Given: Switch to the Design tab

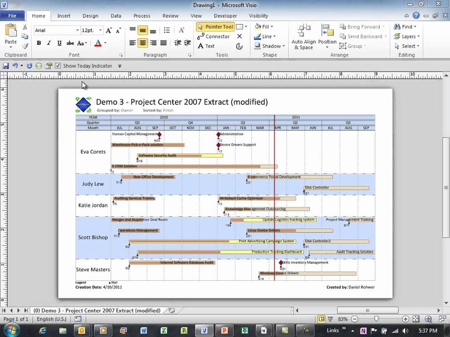Looking at the screenshot, I should coord(90,16).
